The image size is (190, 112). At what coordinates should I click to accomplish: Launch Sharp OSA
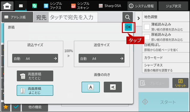tap(110, 6)
